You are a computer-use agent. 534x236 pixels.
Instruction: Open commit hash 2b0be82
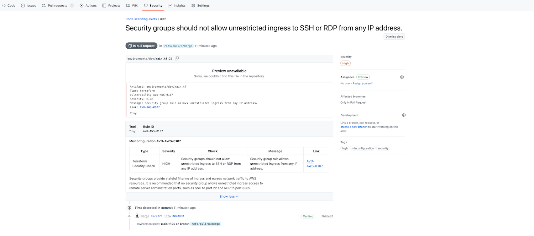[327, 216]
